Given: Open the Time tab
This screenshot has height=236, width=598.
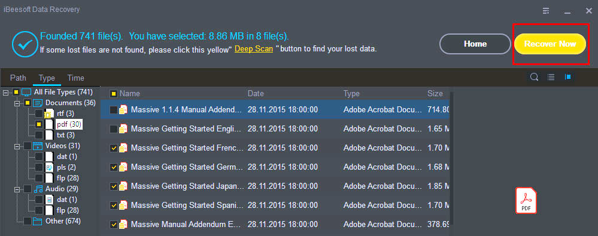Looking at the screenshot, I should 76,78.
